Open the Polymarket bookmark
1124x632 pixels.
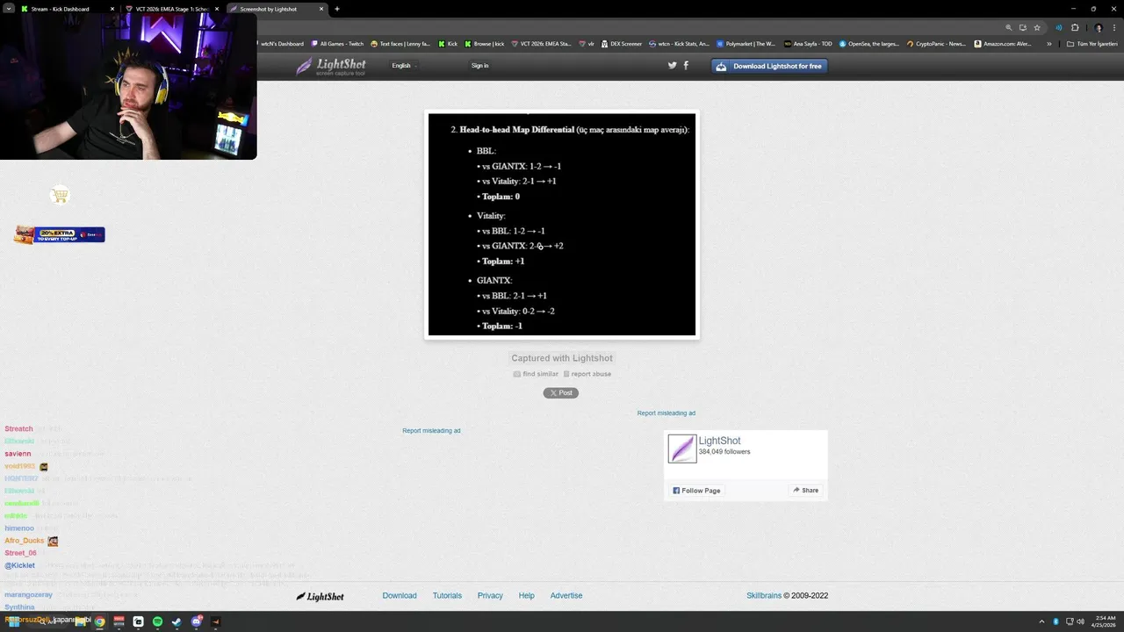point(746,43)
